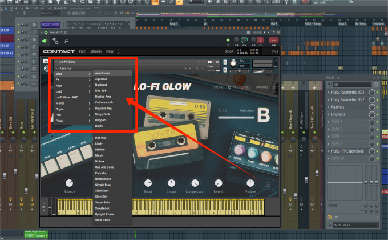Open Kontakt LIBRARY menu
This screenshot has height=240, width=388.
(x=96, y=51)
